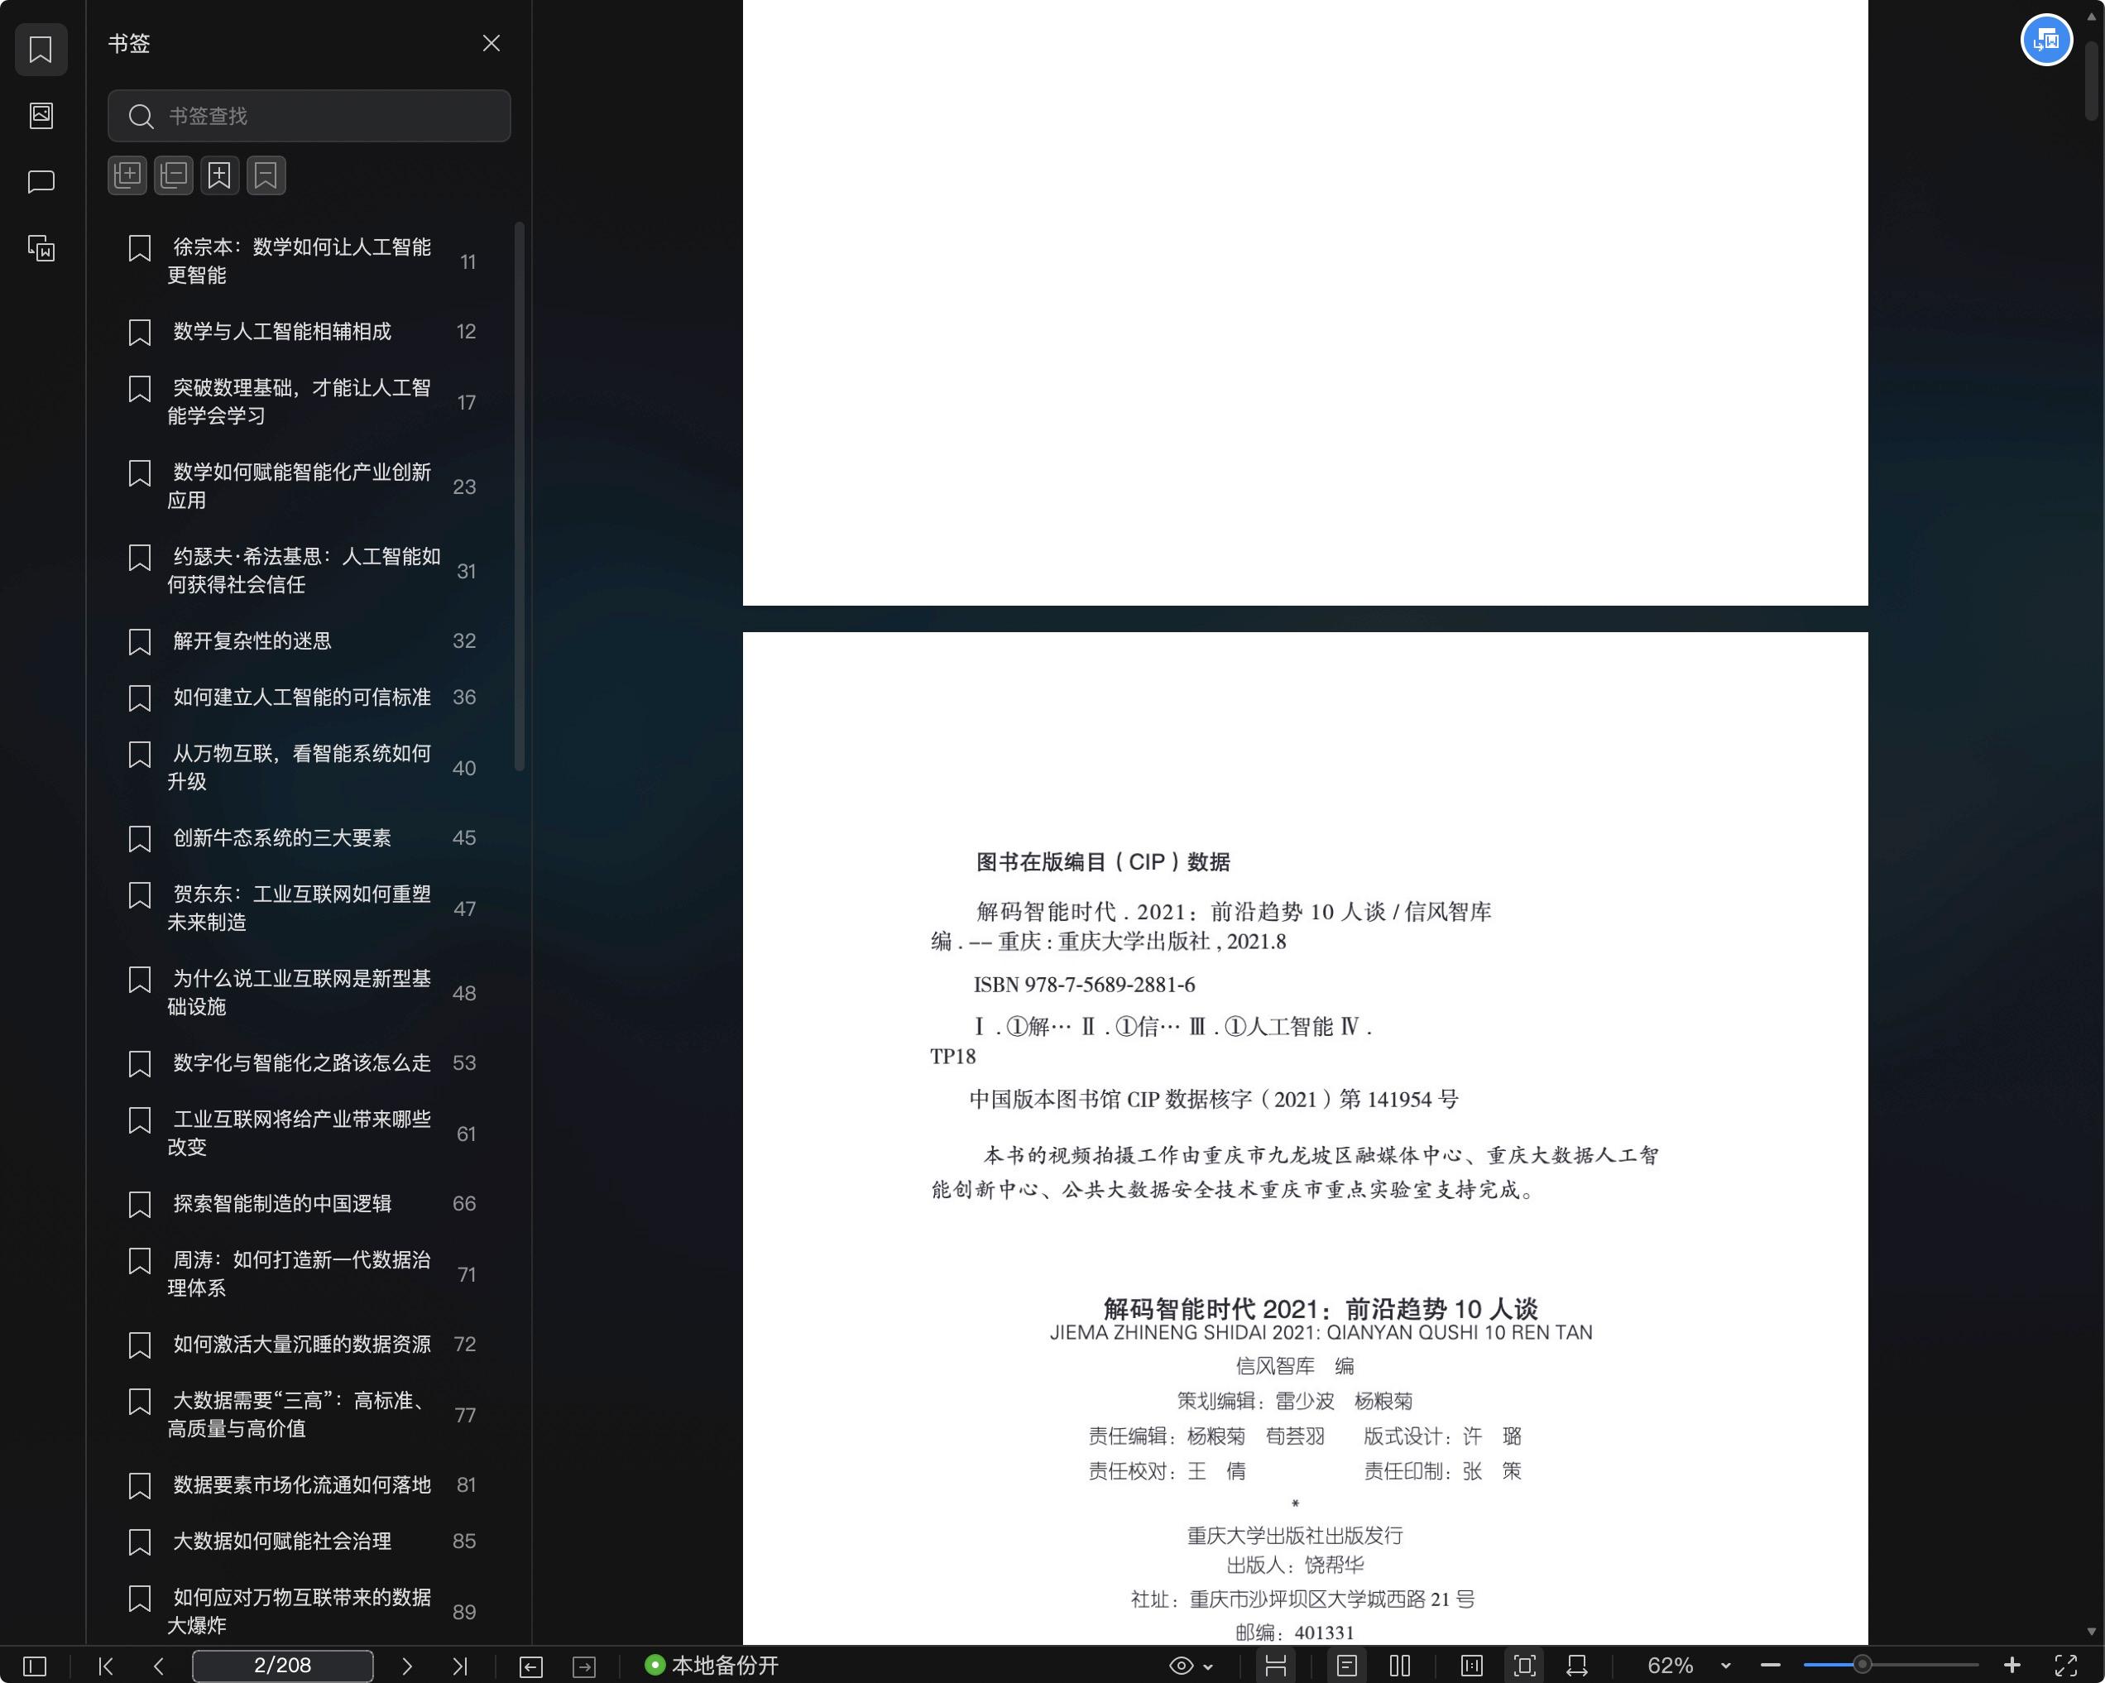Open bookmark 数字化与智能化之路该怎么走
Screen dimensions: 2105x1683
(x=303, y=1062)
